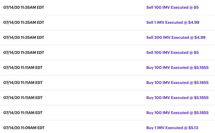Screen dimensions: 215x133
Task: Select the timestamp beside the Sell 1 IMV order
Action: coord(24,22)
